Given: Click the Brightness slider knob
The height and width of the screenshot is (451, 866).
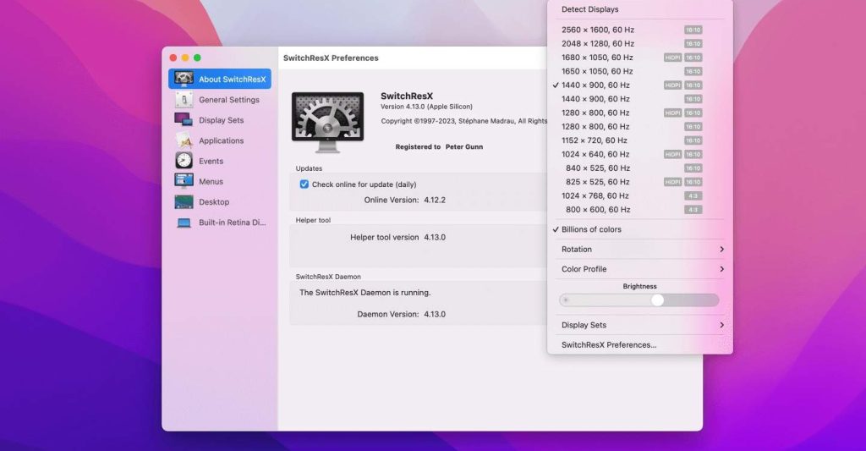Looking at the screenshot, I should (657, 300).
